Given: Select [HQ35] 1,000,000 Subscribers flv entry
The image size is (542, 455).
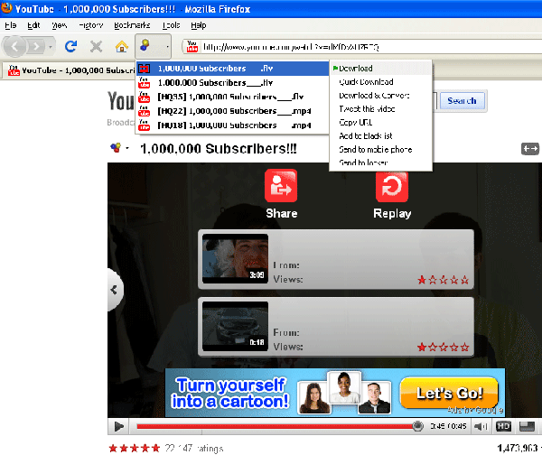Looking at the screenshot, I should [x=232, y=97].
